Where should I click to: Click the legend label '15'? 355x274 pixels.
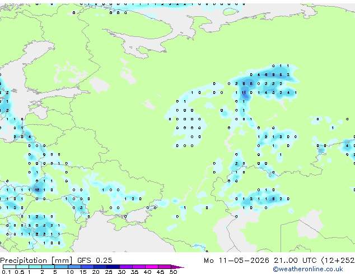tap(83, 272)
